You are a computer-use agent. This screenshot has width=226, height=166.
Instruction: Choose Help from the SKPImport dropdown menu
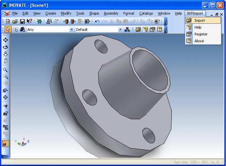pyautogui.click(x=203, y=27)
